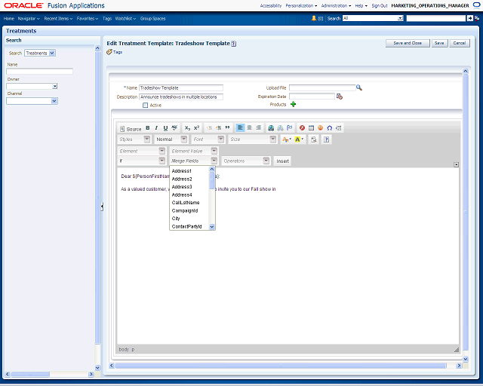Insert special character omega
Screen dimensions: 483x386
(329, 128)
